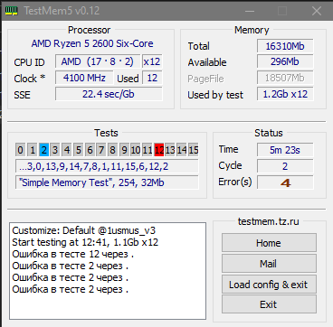Select test box number 11

(x=147, y=150)
